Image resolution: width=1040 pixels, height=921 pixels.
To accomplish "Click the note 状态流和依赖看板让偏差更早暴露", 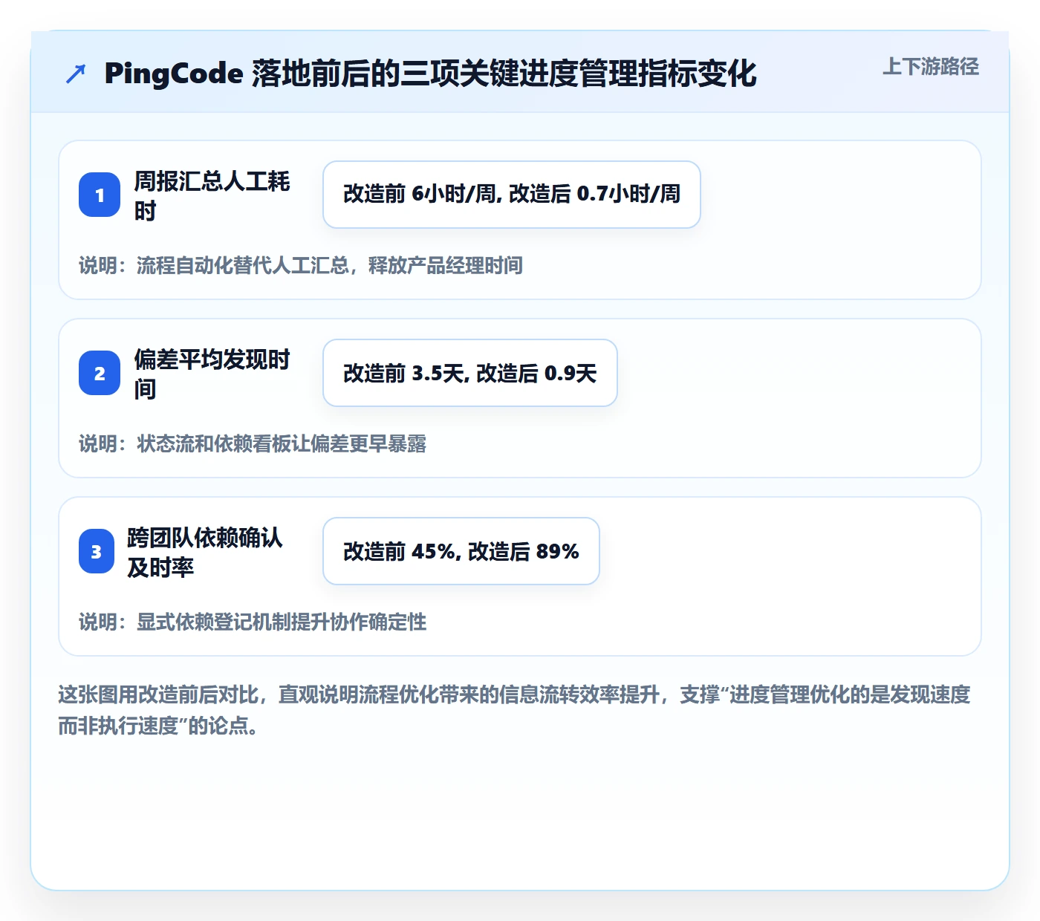I will coord(253,443).
